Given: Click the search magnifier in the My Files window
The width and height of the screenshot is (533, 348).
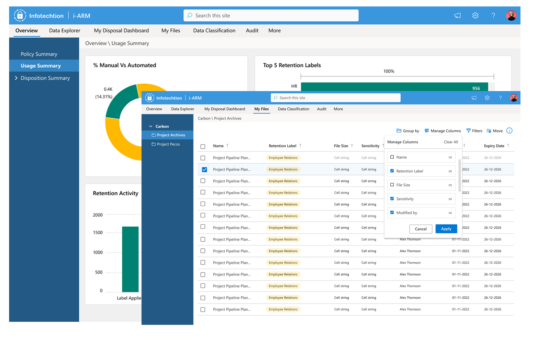Looking at the screenshot, I should [x=275, y=98].
